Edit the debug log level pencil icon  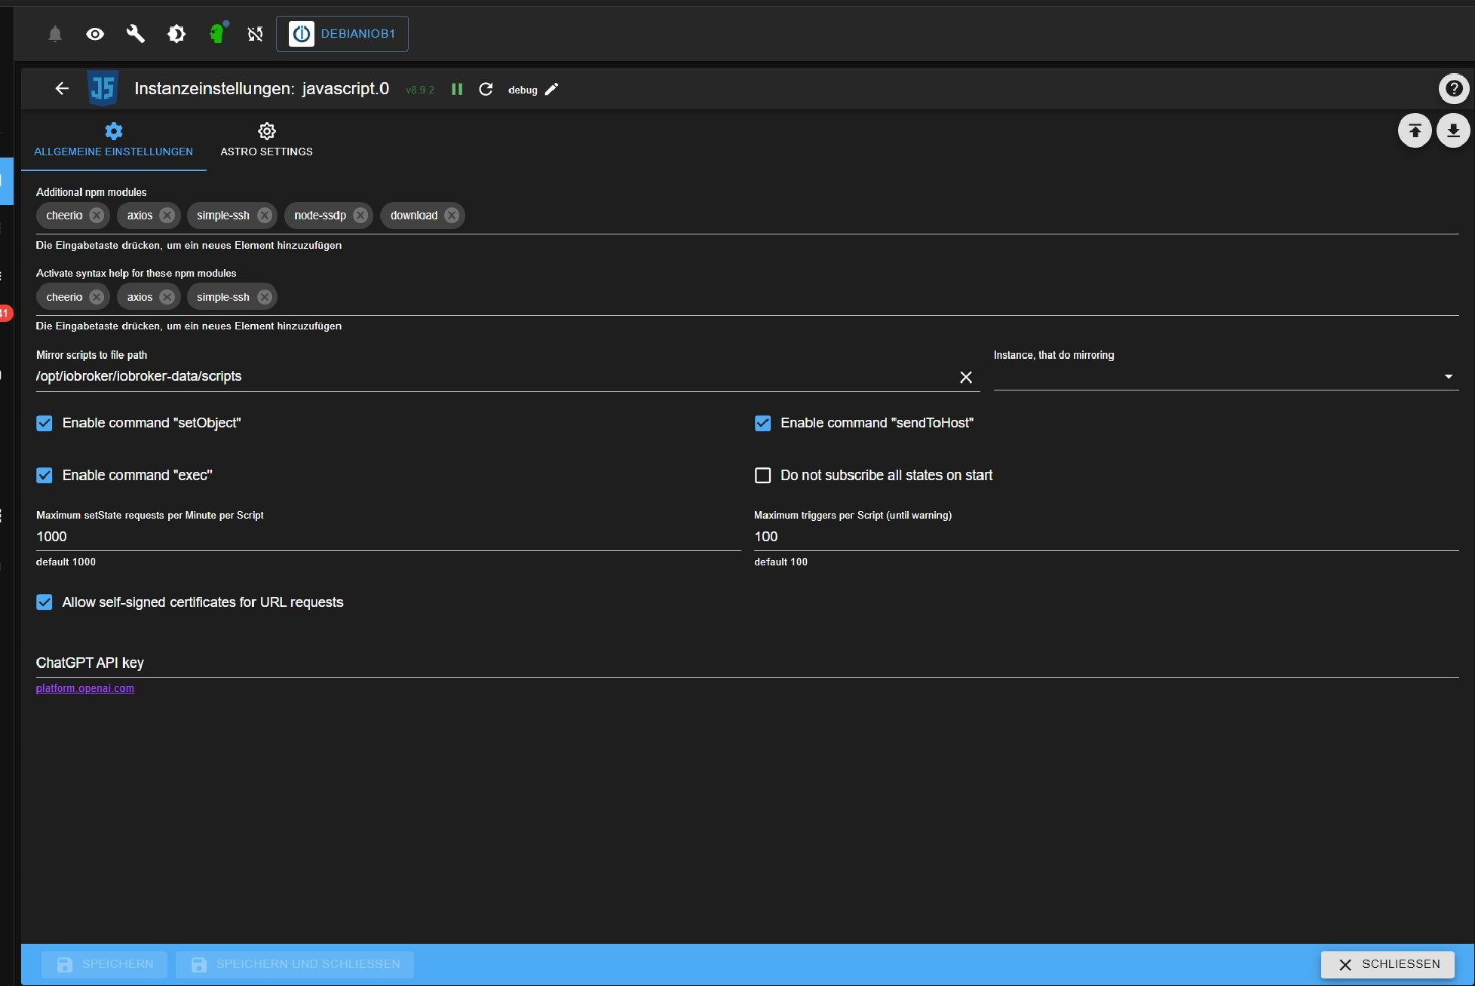pyautogui.click(x=552, y=89)
